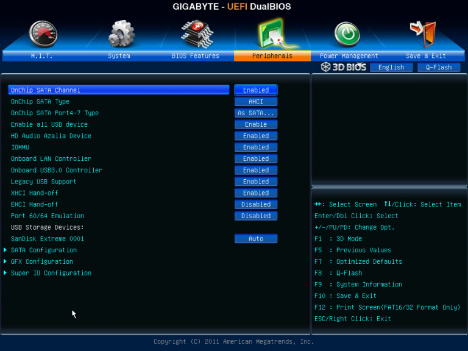The image size is (468, 351).
Task: Click the Save & Exit door icon
Action: click(423, 34)
